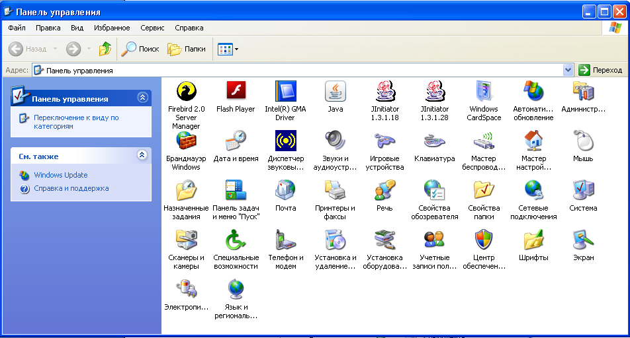Open the Сервис menu

(152, 28)
